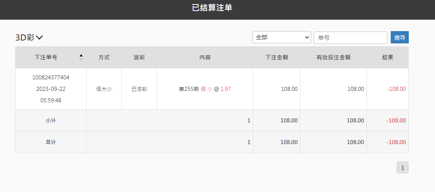Click the 有效投注金额 column header
Image resolution: width=435 pixels, height=192 pixels.
pyautogui.click(x=333, y=57)
